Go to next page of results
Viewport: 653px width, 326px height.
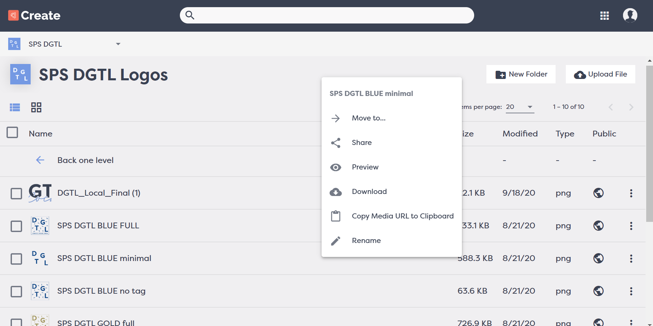[x=631, y=107]
